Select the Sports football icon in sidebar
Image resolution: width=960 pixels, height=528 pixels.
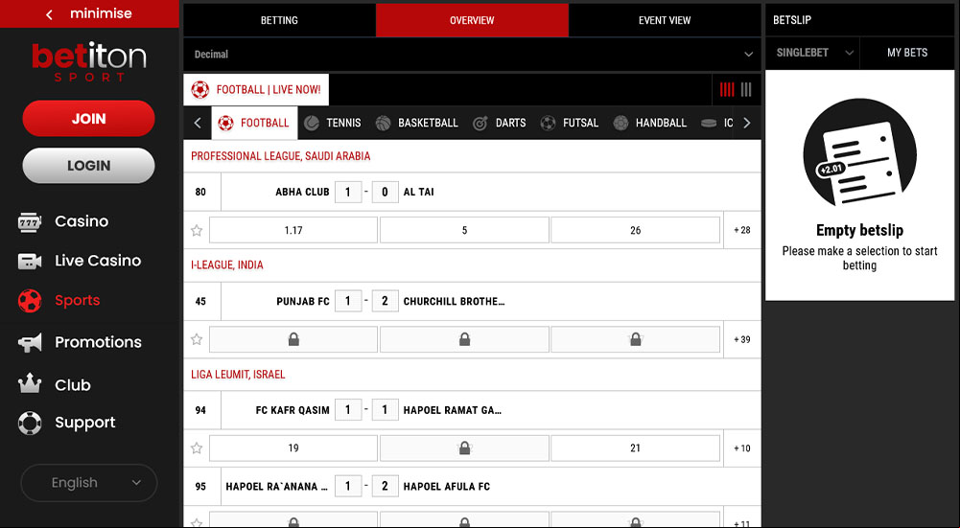coord(30,300)
